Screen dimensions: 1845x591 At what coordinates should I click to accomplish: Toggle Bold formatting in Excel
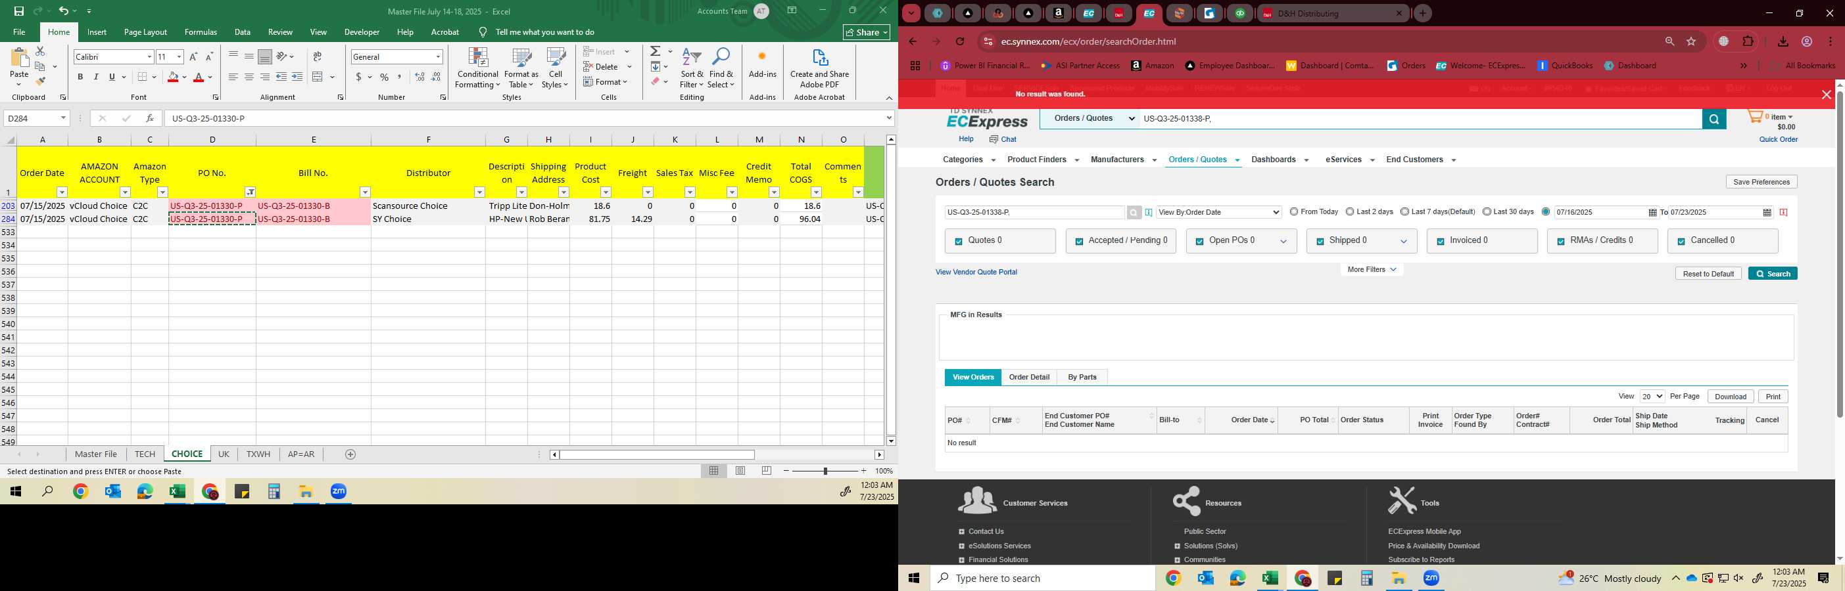(80, 77)
